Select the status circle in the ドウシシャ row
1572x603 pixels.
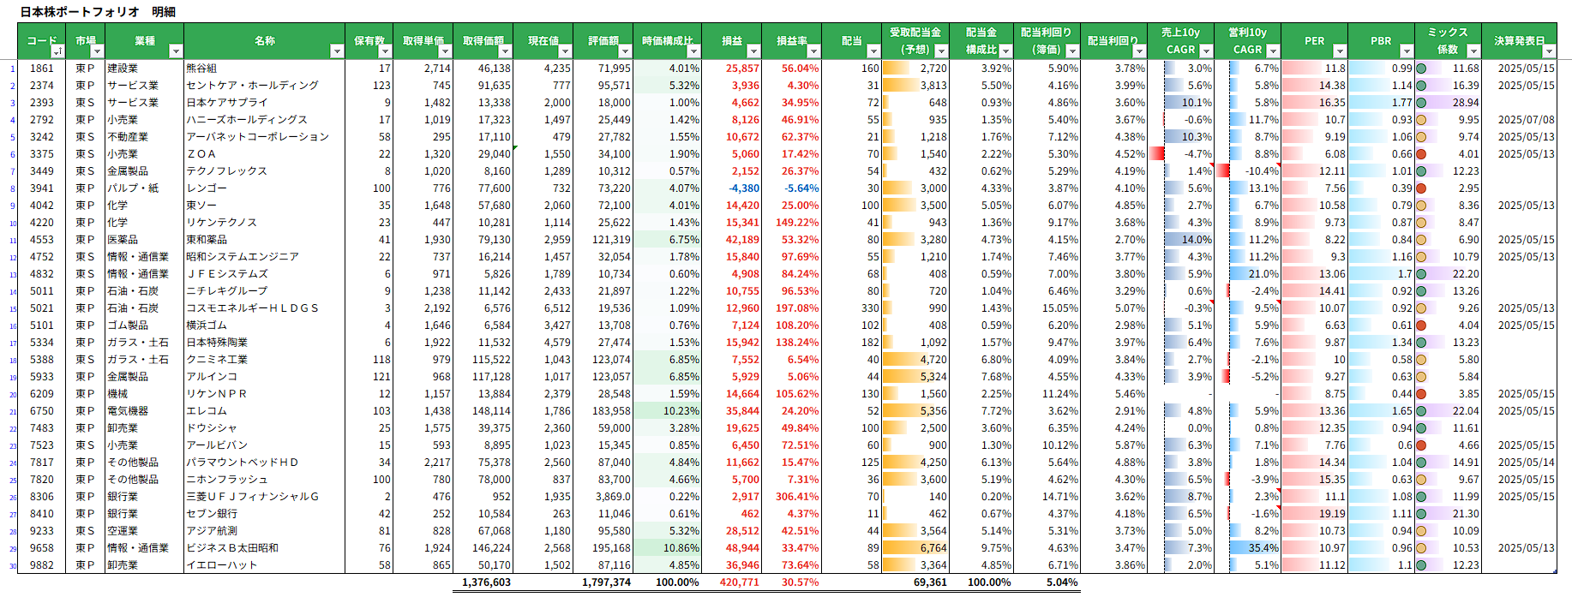pos(1421,428)
